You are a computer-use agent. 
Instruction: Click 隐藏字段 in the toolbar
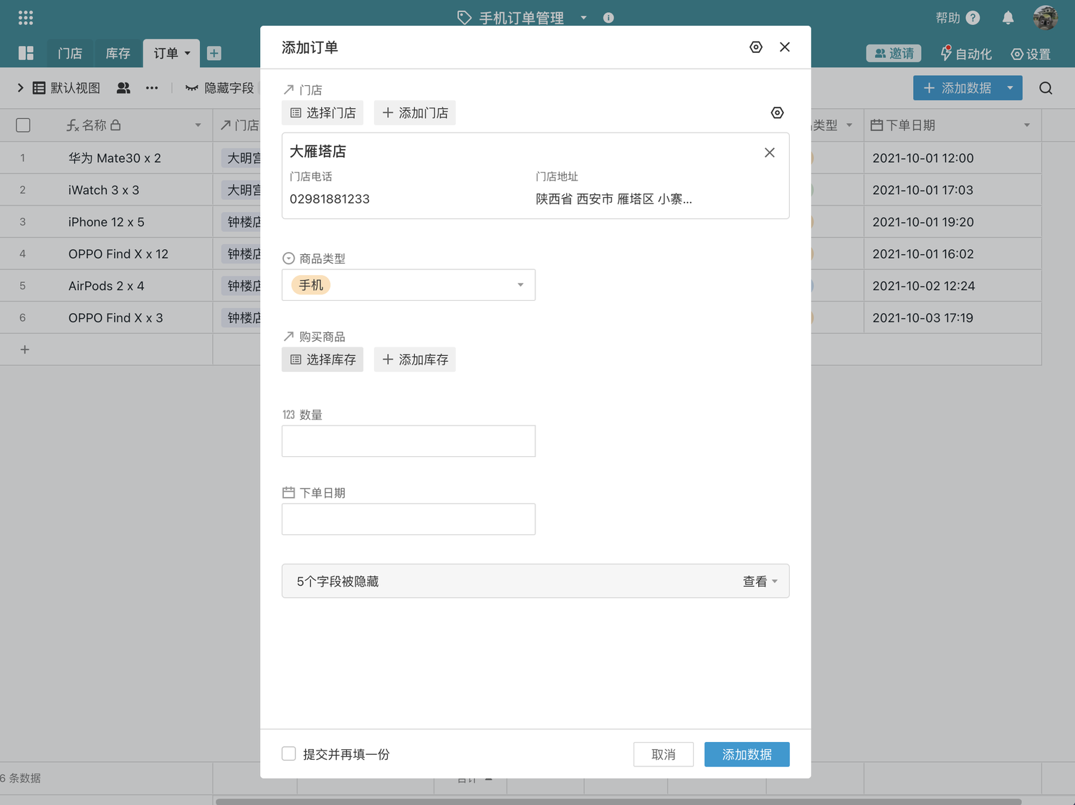[x=220, y=88]
